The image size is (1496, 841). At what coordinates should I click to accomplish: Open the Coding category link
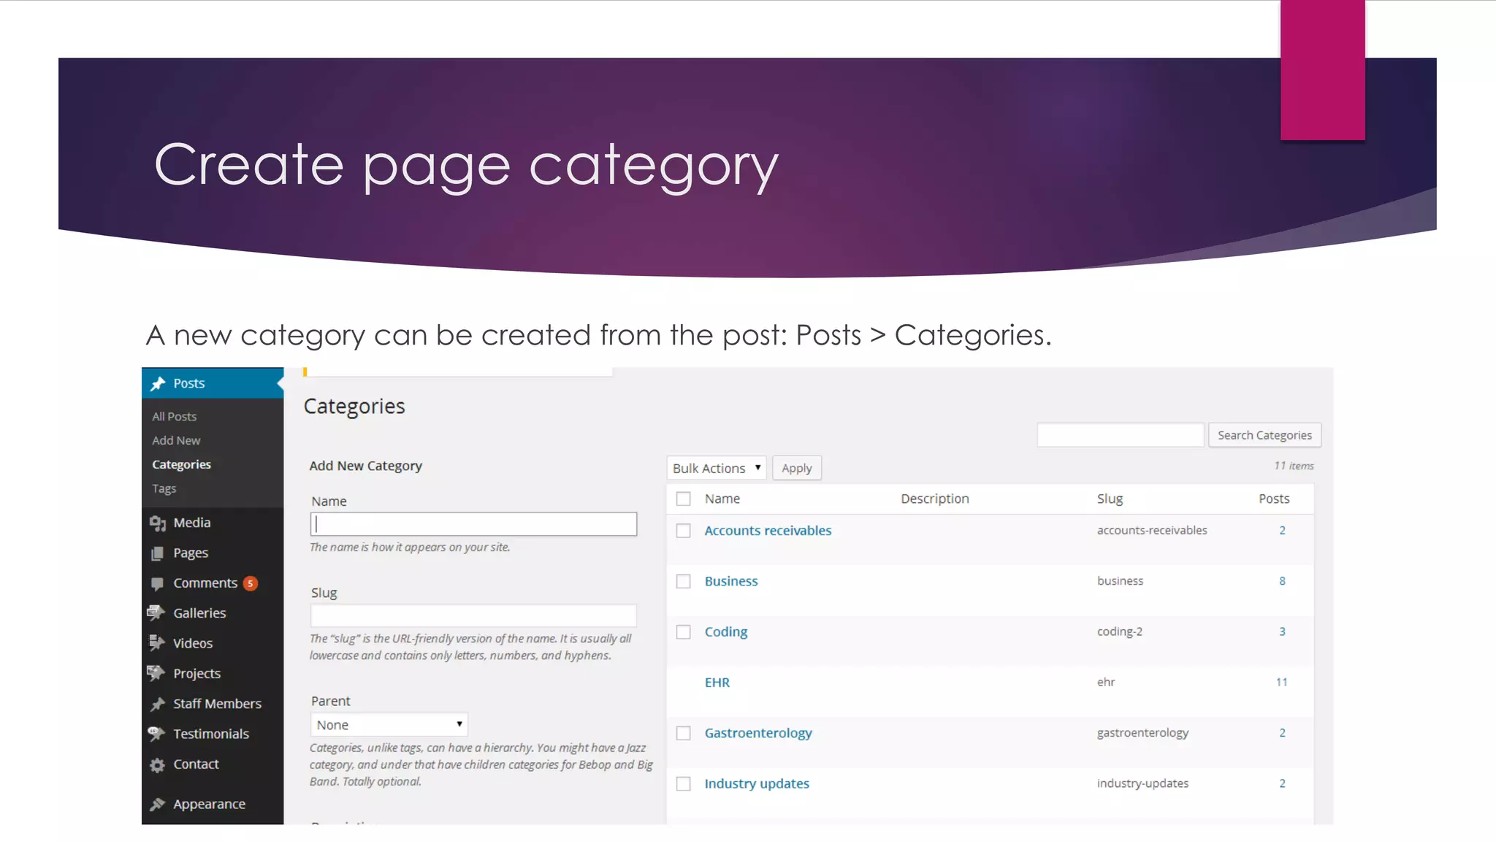pos(725,632)
